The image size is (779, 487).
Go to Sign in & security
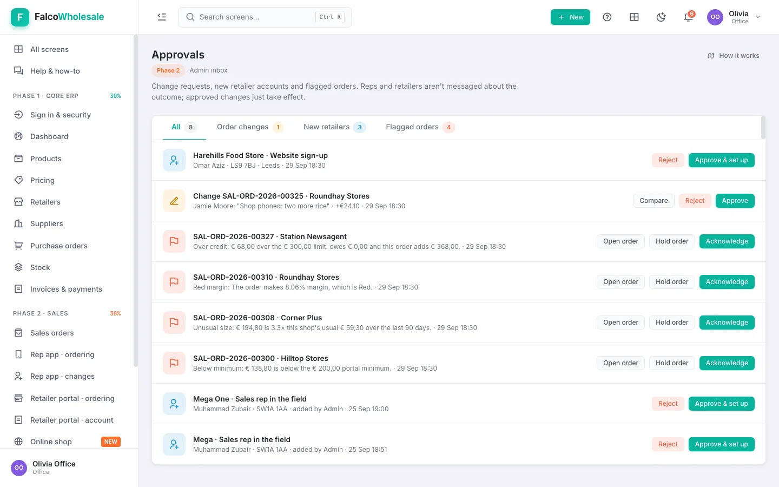pyautogui.click(x=68, y=115)
